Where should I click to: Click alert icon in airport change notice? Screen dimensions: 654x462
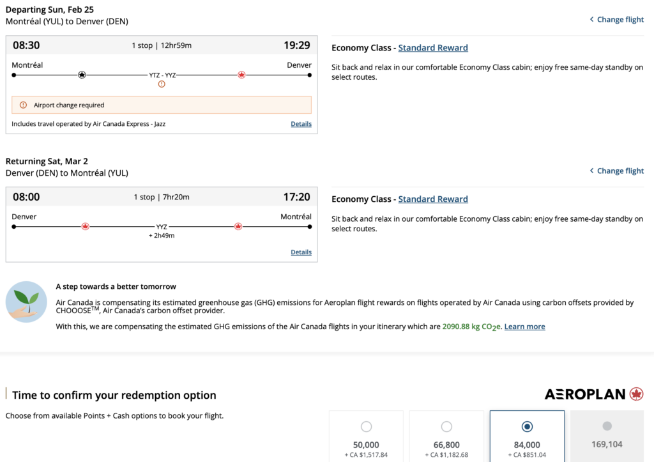point(24,105)
